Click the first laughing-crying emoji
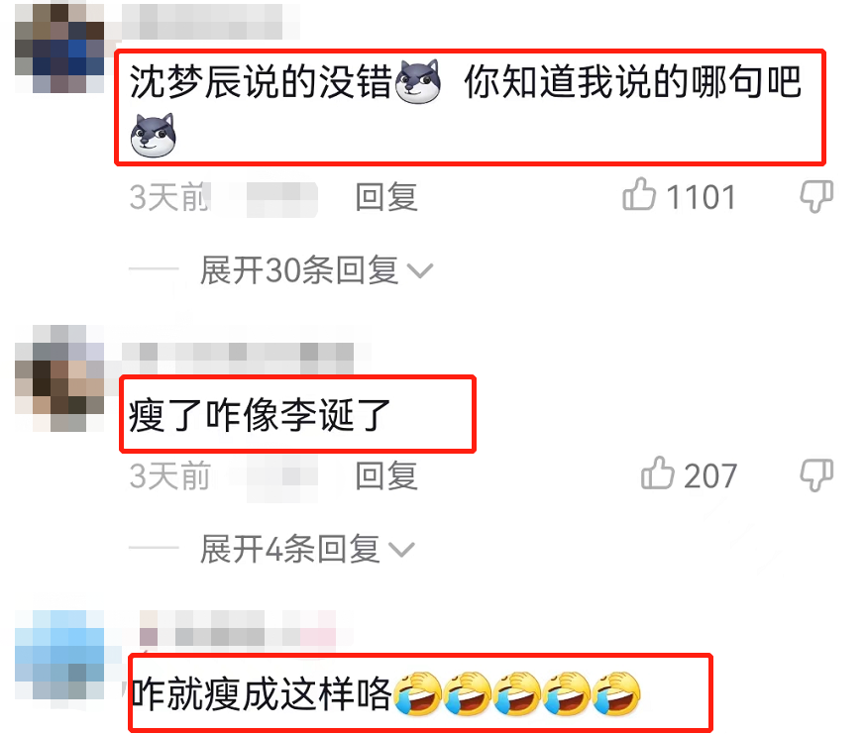This screenshot has width=867, height=734. (418, 693)
